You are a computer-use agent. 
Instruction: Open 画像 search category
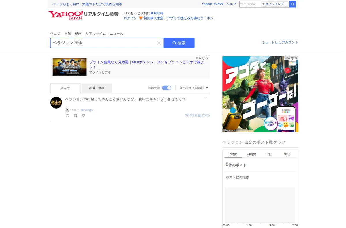tap(67, 34)
